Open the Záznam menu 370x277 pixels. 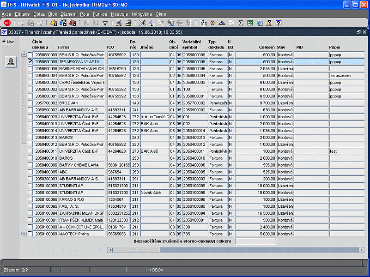coord(68,14)
